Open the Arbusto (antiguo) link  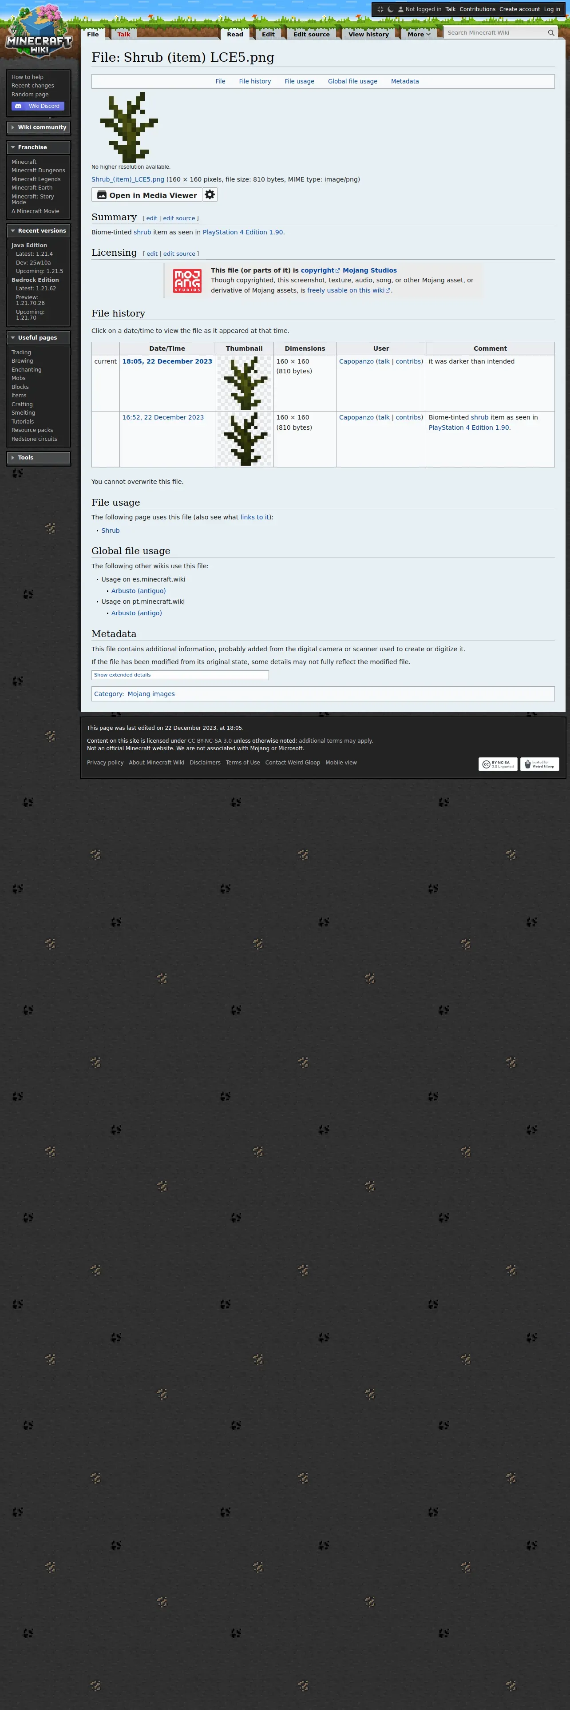tap(139, 591)
